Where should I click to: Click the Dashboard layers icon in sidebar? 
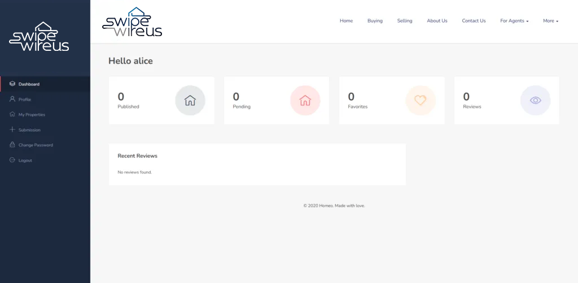coord(12,84)
